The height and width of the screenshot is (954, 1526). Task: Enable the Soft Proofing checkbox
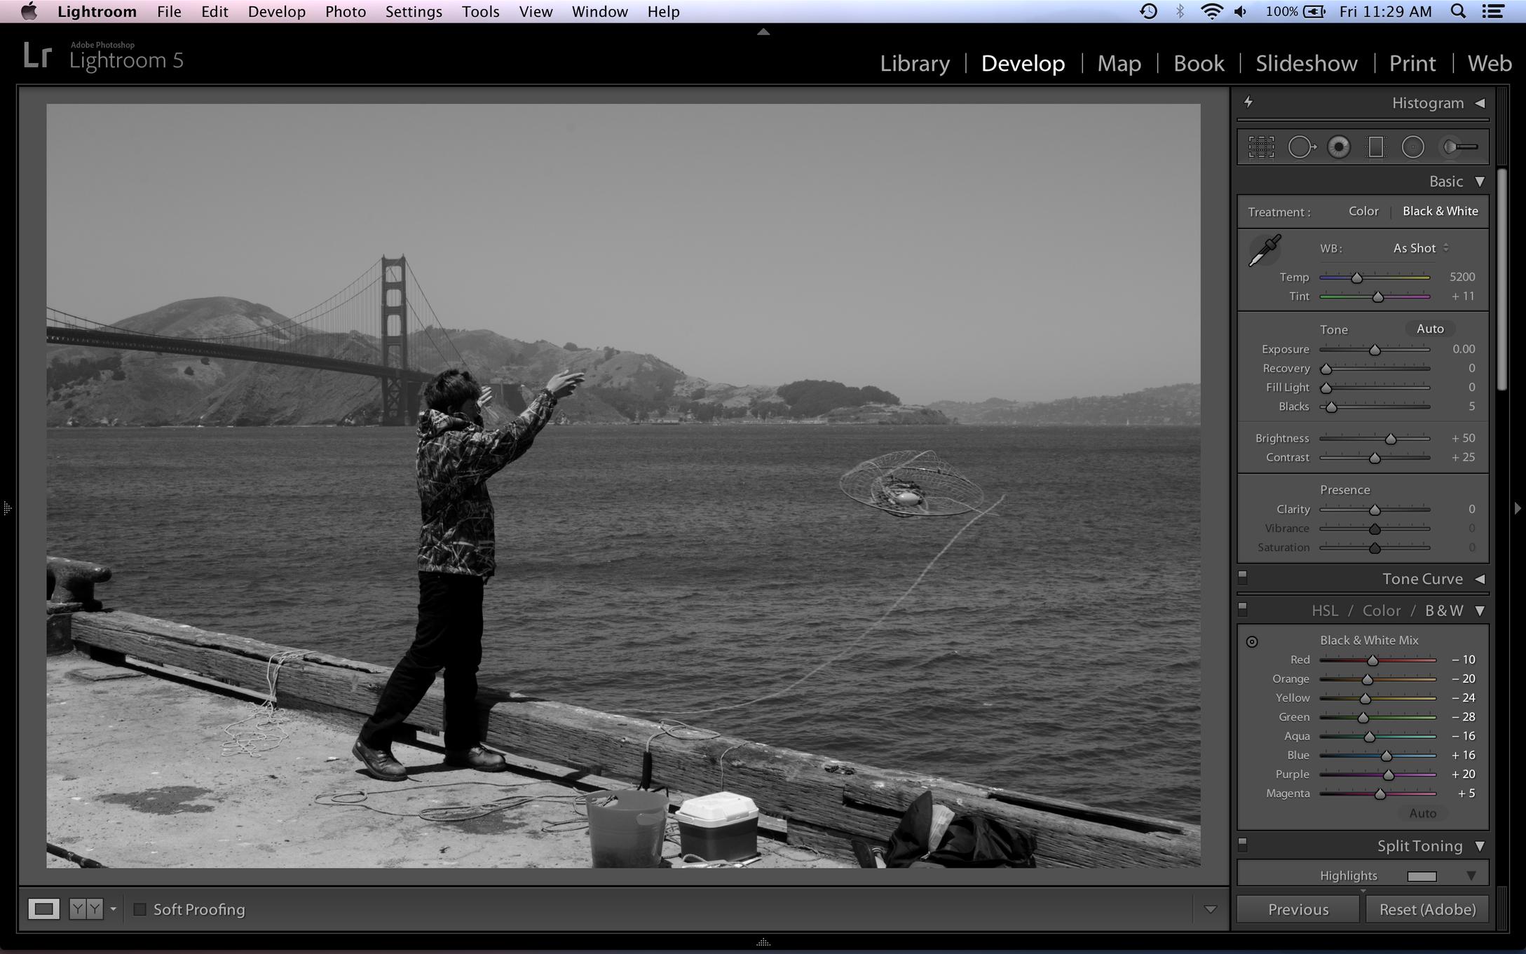pyautogui.click(x=140, y=909)
